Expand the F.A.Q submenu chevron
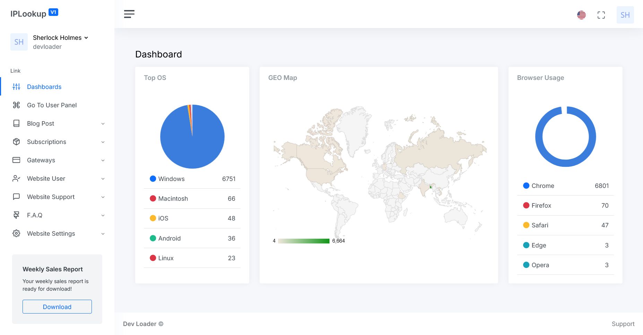Viewport: 643px width, 335px height. pyautogui.click(x=103, y=216)
